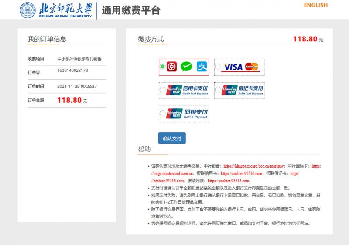Click the MasterCard logo
The image size is (349, 245).
coord(252,67)
